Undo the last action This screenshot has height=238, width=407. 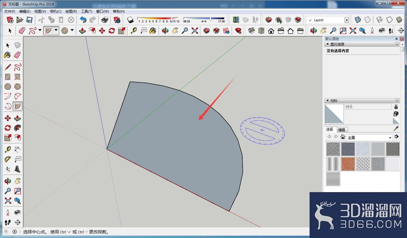pyautogui.click(x=83, y=20)
